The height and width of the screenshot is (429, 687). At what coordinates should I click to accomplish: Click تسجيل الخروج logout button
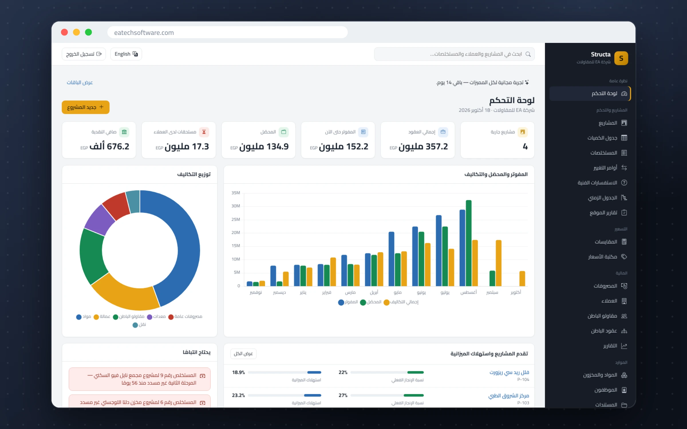[x=84, y=54]
